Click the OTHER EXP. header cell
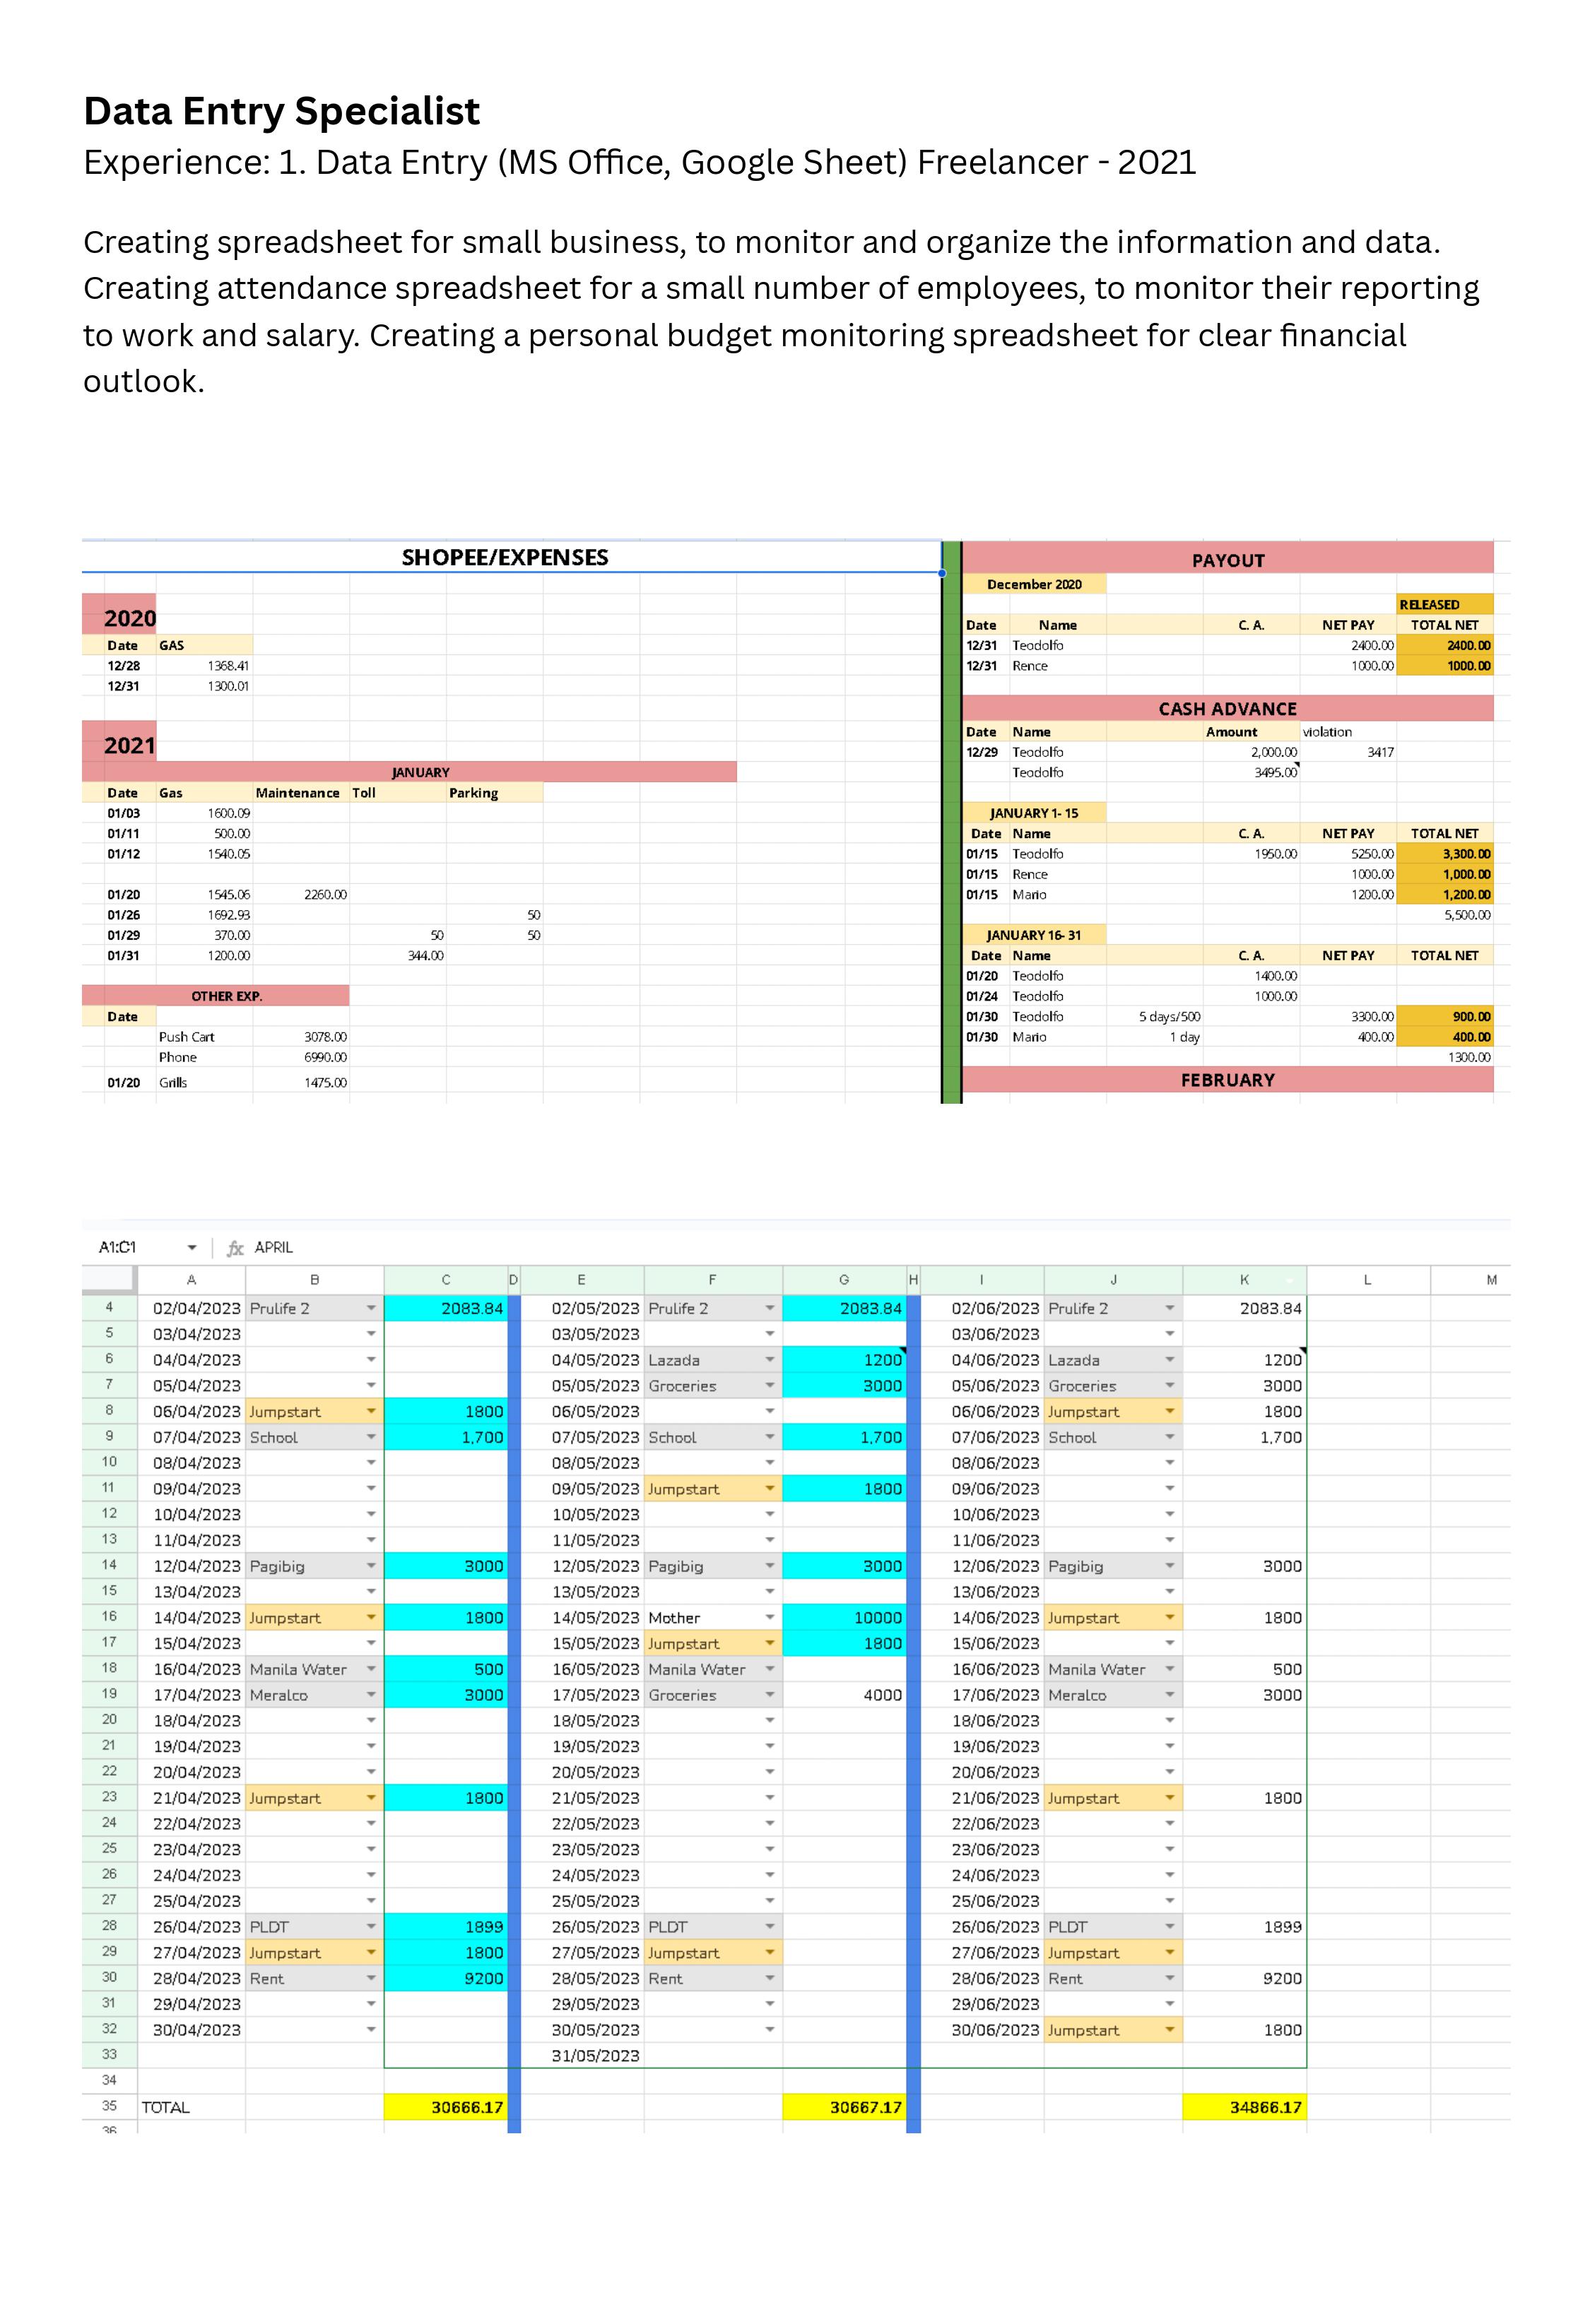 216,996
